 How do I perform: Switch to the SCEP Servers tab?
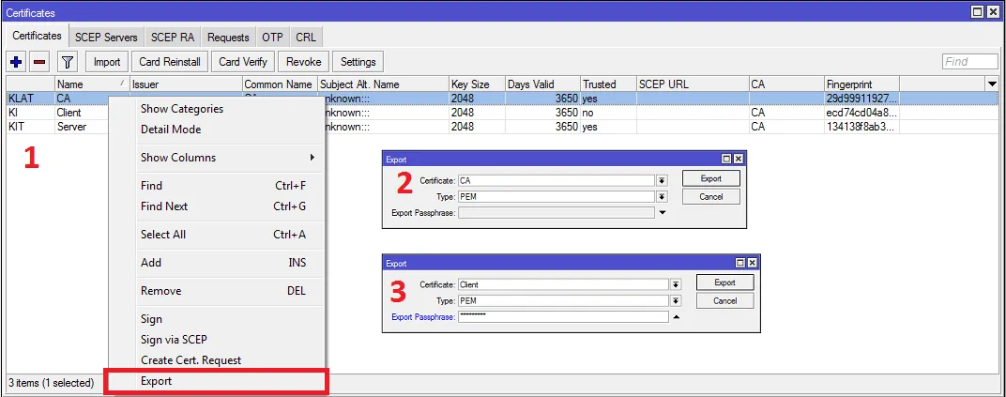point(106,38)
